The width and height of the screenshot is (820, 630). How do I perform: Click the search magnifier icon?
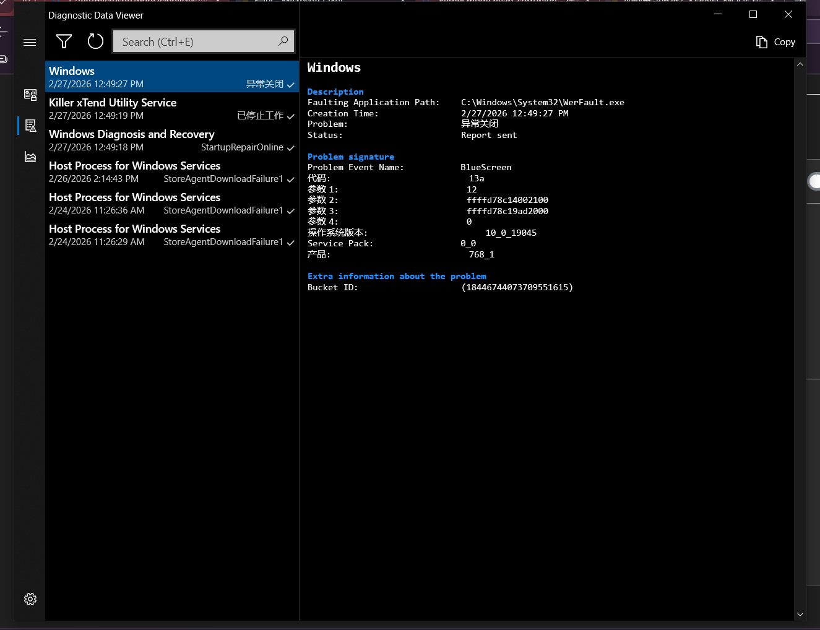283,41
